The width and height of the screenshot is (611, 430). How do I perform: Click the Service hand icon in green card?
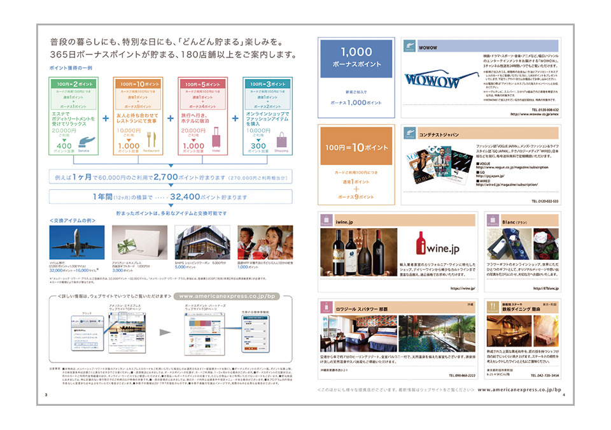coord(87,141)
